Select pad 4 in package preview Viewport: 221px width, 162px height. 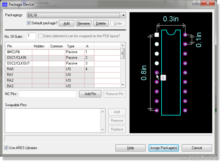[157, 63]
